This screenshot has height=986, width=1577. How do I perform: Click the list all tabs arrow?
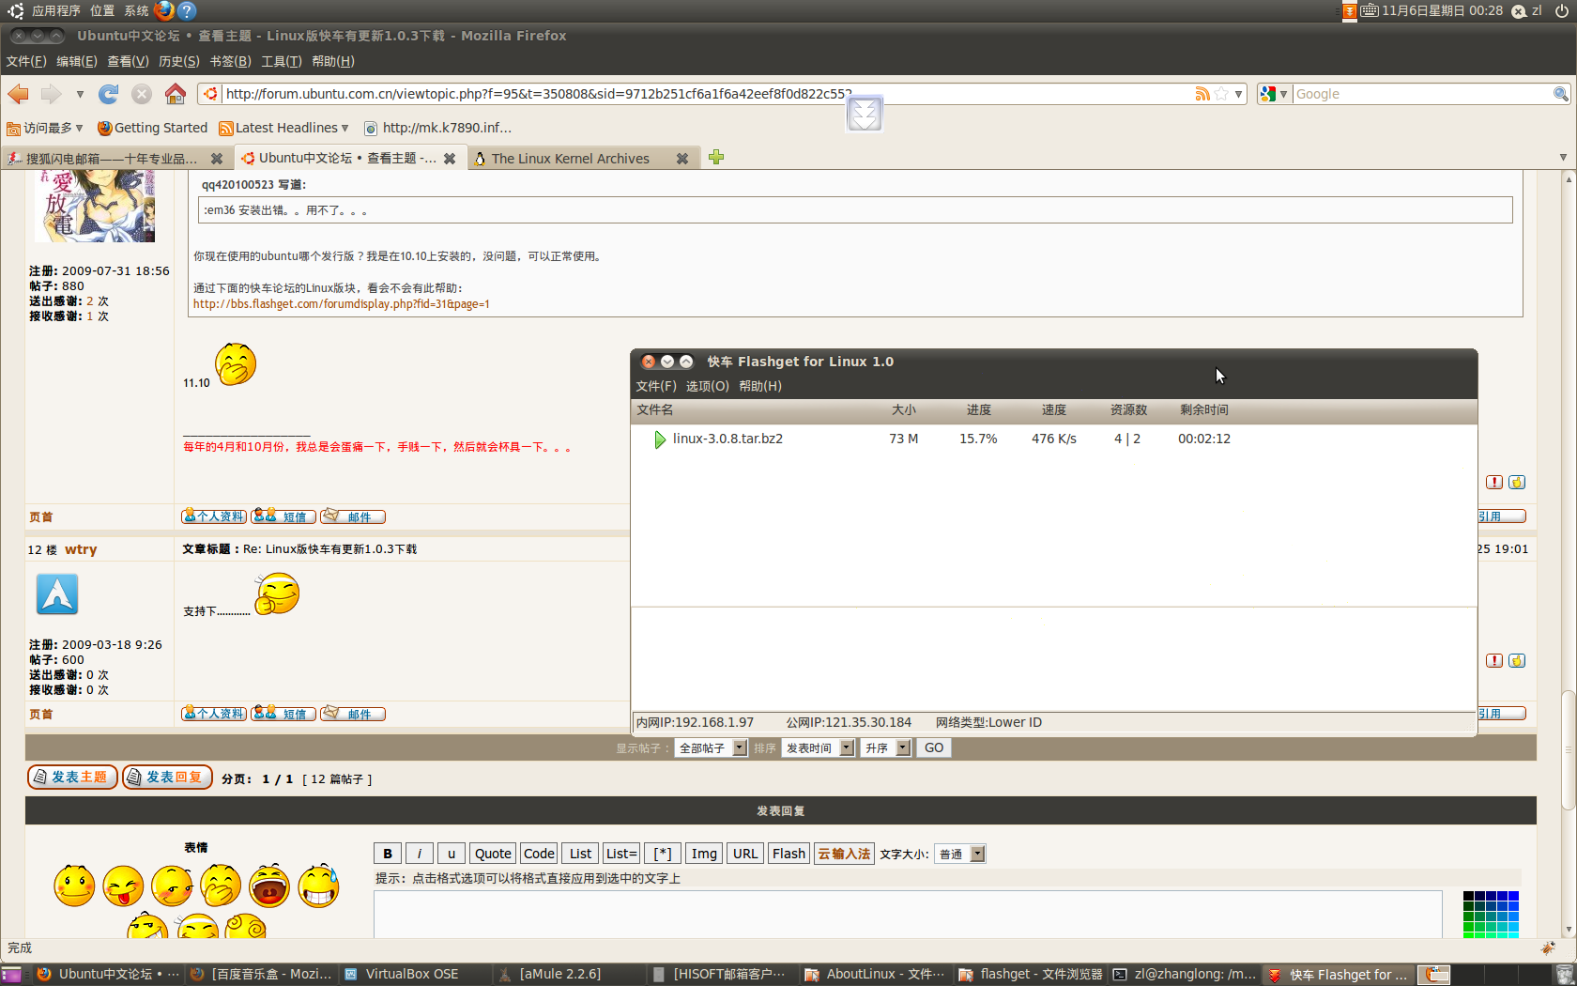(1563, 157)
